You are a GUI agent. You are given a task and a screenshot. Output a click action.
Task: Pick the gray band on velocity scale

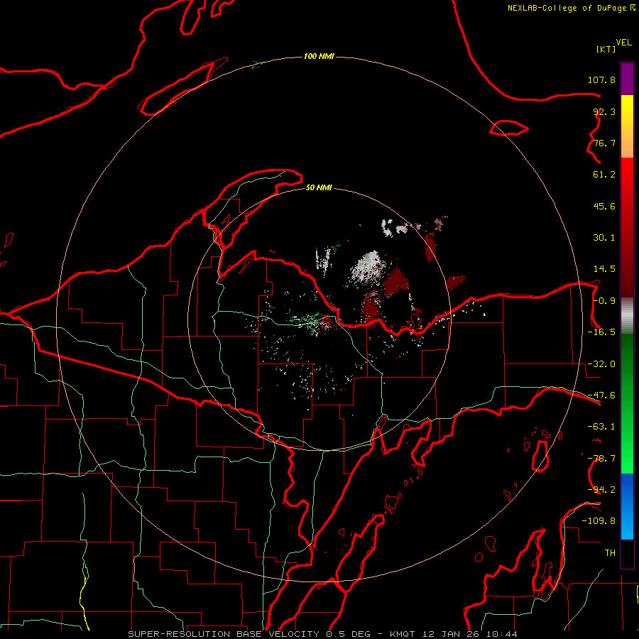627,316
